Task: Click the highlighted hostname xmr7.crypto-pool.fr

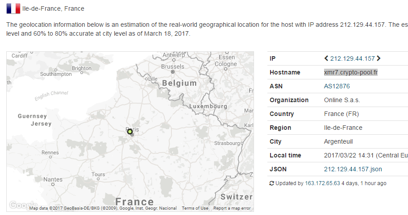Action: [351, 72]
